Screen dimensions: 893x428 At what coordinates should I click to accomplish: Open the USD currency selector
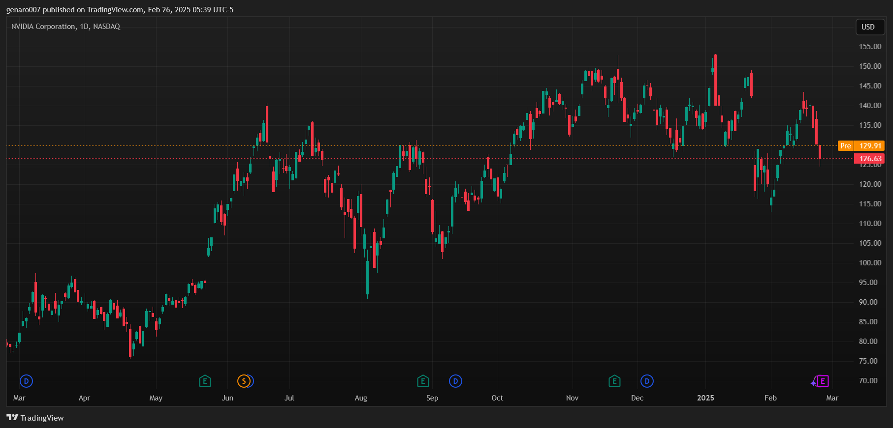(868, 27)
